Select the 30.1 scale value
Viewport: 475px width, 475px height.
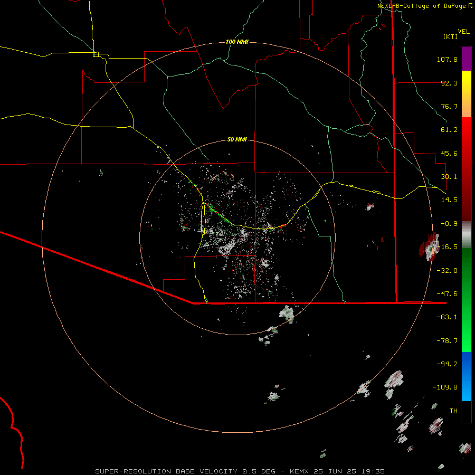tap(449, 177)
